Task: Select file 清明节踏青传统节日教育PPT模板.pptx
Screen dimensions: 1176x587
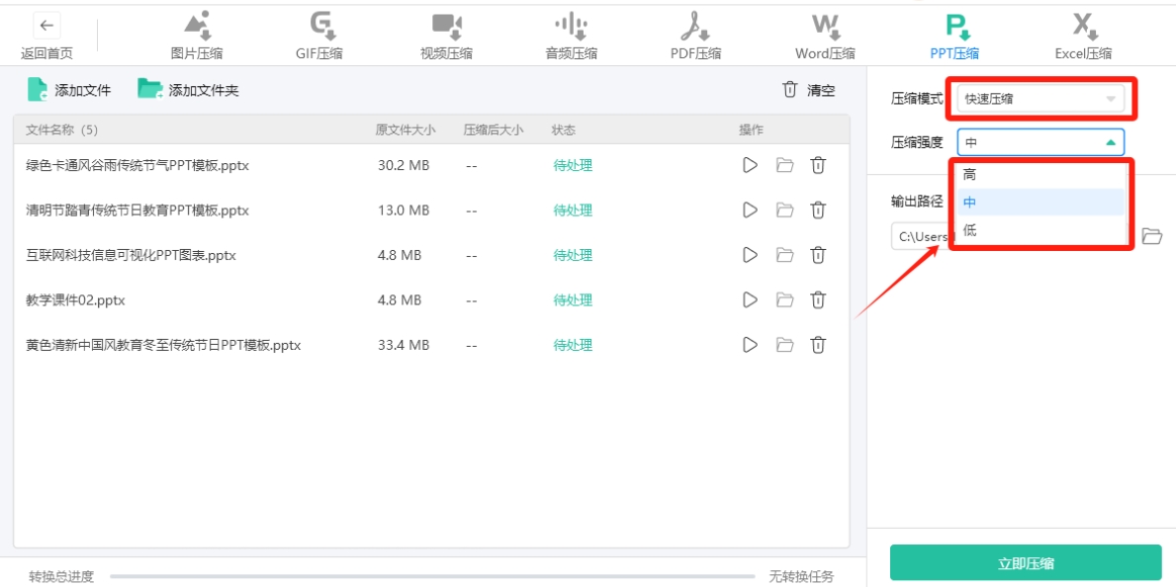Action: (x=137, y=210)
